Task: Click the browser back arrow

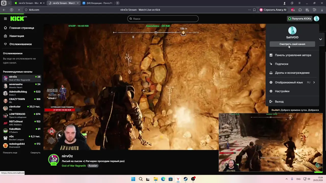Action: (4, 10)
